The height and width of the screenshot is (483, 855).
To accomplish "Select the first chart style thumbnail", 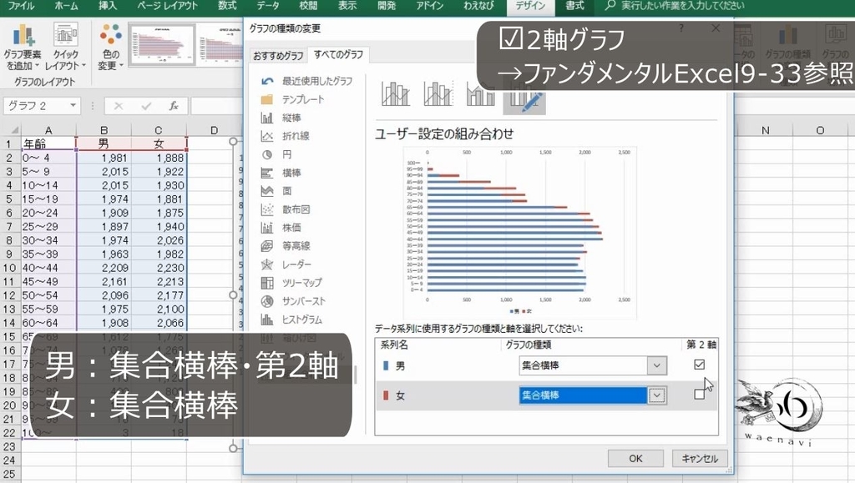I will [x=162, y=45].
